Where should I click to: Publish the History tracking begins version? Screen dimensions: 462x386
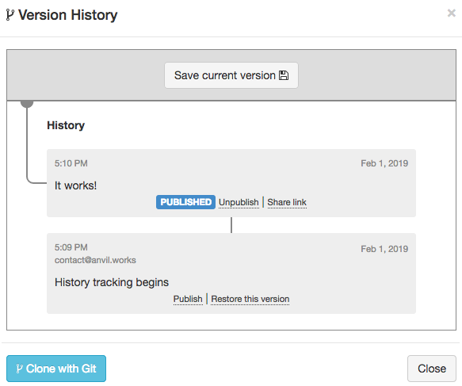(188, 299)
